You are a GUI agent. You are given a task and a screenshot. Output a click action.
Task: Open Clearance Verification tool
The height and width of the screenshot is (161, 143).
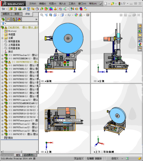[x=15, y=9]
